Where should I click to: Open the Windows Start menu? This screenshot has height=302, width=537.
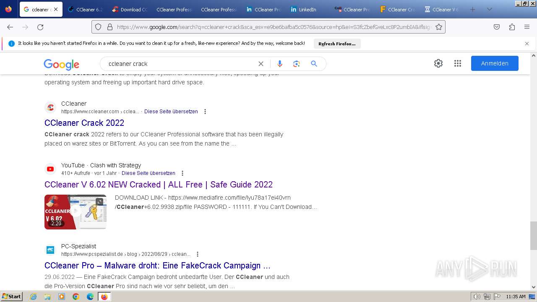point(12,297)
